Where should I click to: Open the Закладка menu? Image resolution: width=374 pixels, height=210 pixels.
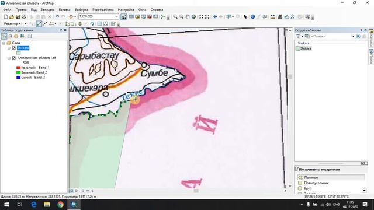pos(47,10)
